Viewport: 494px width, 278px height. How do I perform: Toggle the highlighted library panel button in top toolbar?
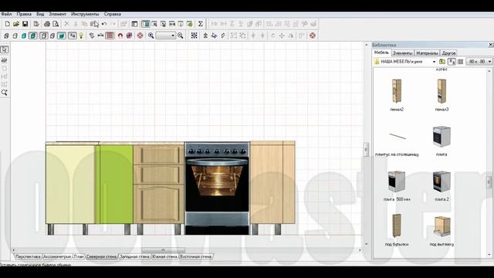coord(146,24)
